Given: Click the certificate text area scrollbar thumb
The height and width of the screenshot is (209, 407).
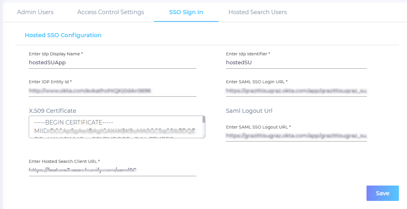Looking at the screenshot, I should coord(204,119).
